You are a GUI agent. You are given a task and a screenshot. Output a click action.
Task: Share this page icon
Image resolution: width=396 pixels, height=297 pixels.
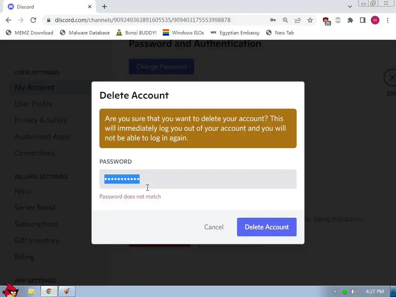point(298,20)
